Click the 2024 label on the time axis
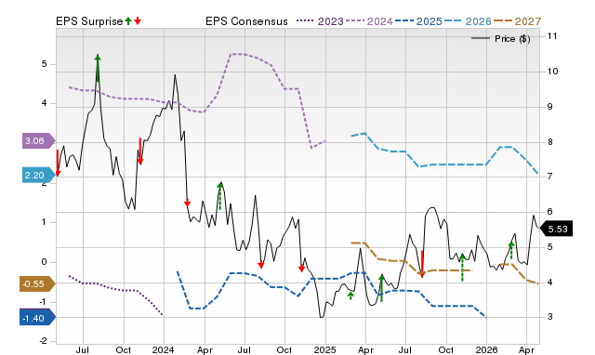Image resolution: width=595 pixels, height=355 pixels. point(164,349)
